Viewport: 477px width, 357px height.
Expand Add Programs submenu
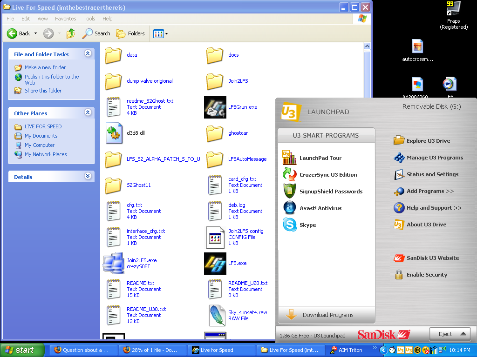(x=424, y=191)
